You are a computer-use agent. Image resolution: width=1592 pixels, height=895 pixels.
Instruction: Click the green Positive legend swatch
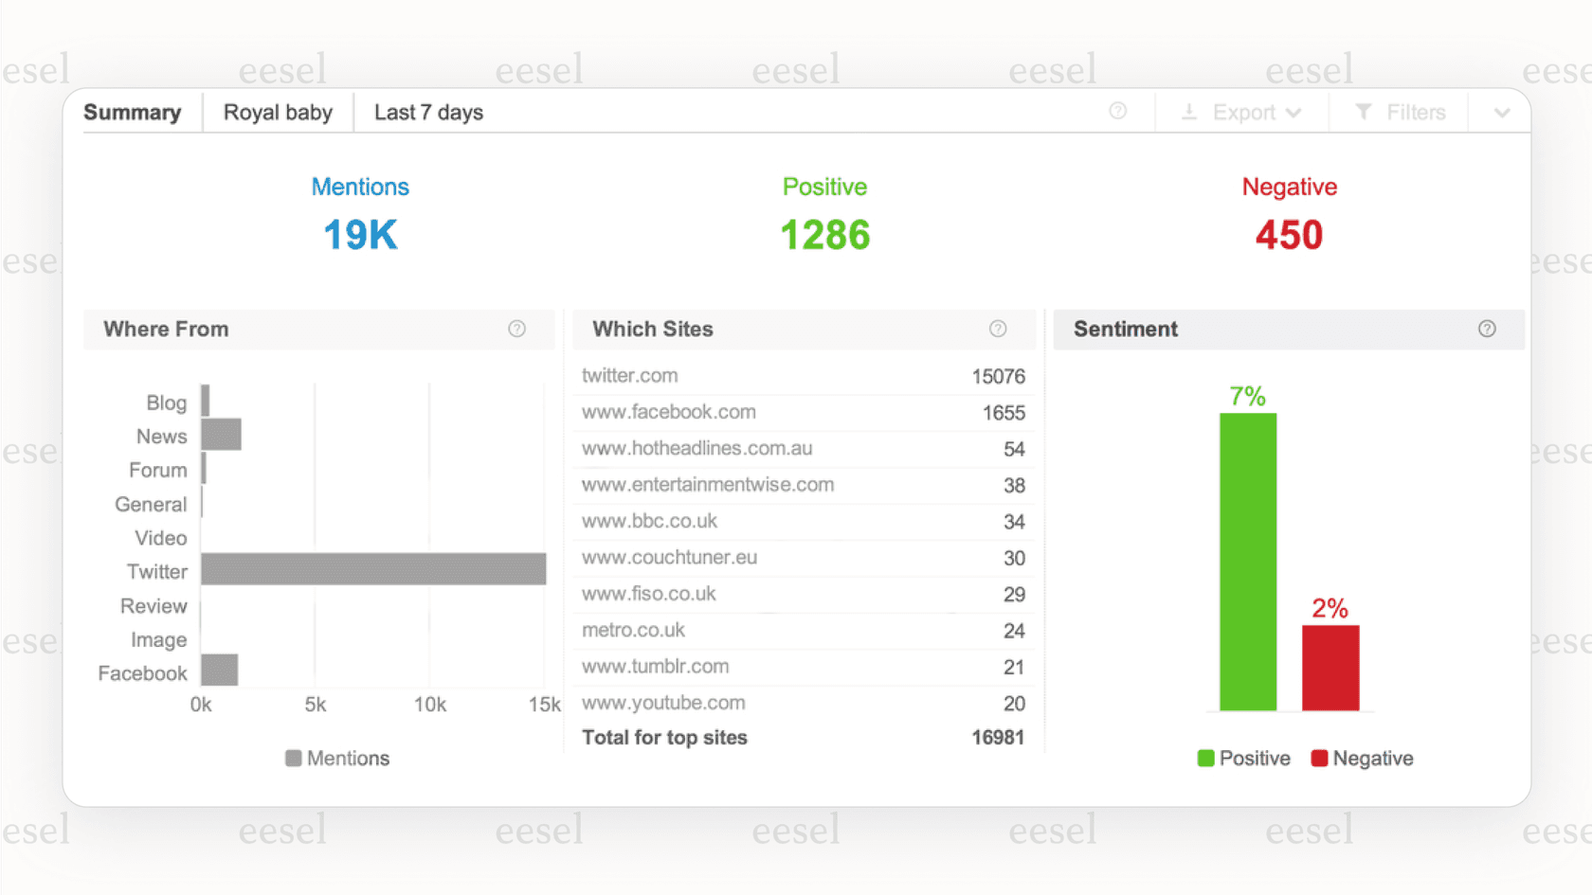click(x=1205, y=758)
